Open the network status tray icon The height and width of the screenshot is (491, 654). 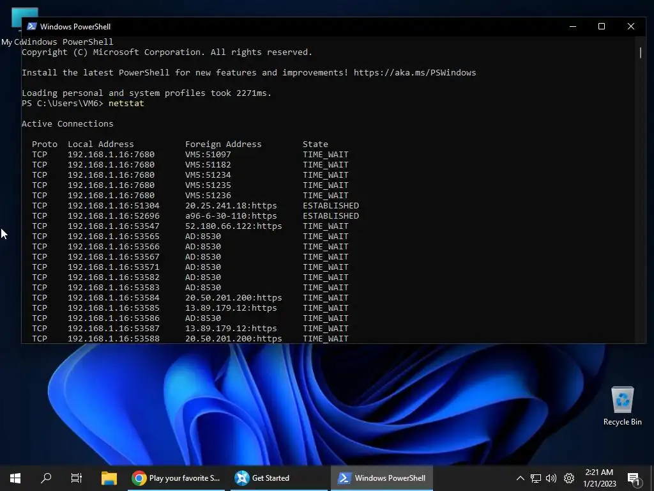click(x=536, y=478)
